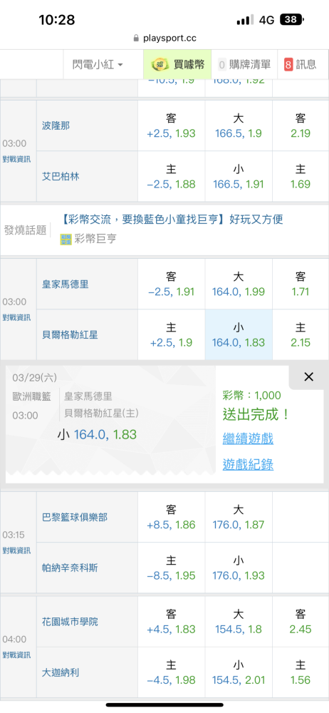The width and height of the screenshot is (329, 713).
Task: Tap the lock icon beside playsport.cc
Action: [136, 39]
